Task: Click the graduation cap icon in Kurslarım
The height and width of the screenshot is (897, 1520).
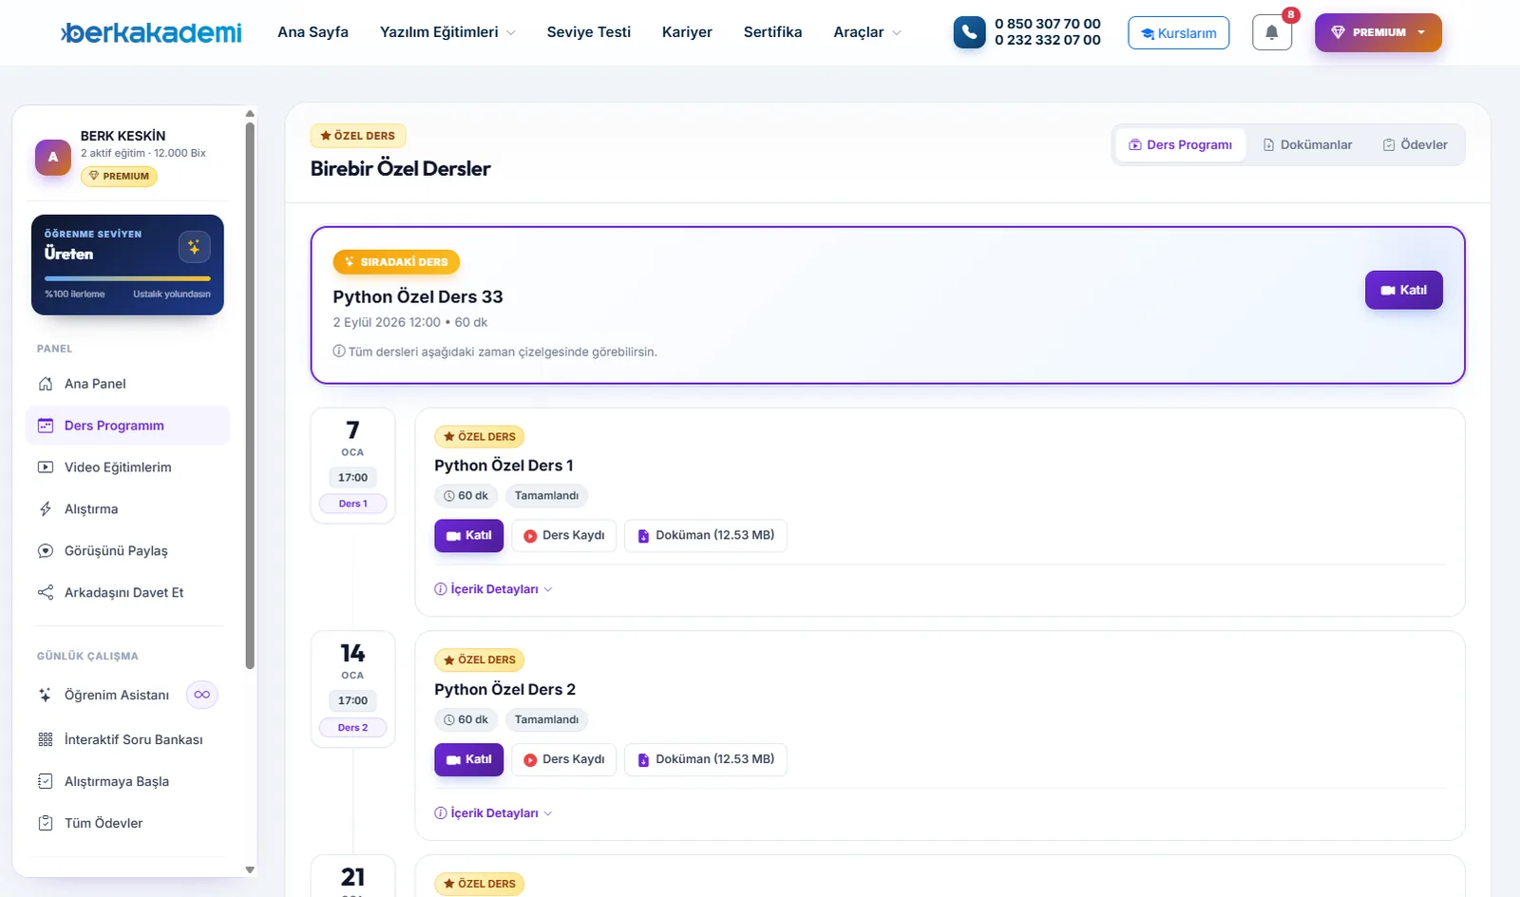Action: coord(1148,34)
